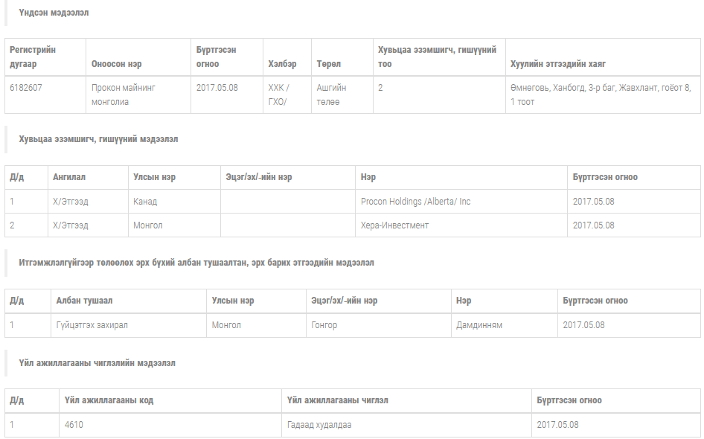
Task: Click "Хувьцаа эзэмшигч, гишүүний мэдээлэл" section heading
Action: click(x=98, y=139)
